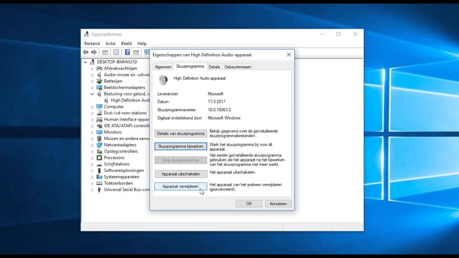Click the Afdrukwachtrijen printer icon
The image size is (459, 258).
coord(99,68)
